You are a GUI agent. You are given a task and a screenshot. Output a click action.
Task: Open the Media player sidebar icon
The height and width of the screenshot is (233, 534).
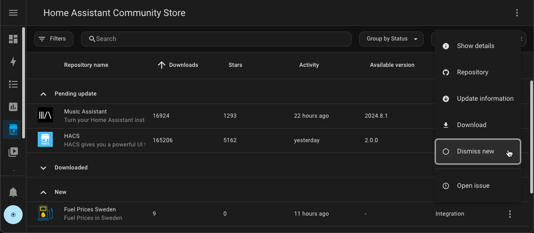(x=13, y=152)
